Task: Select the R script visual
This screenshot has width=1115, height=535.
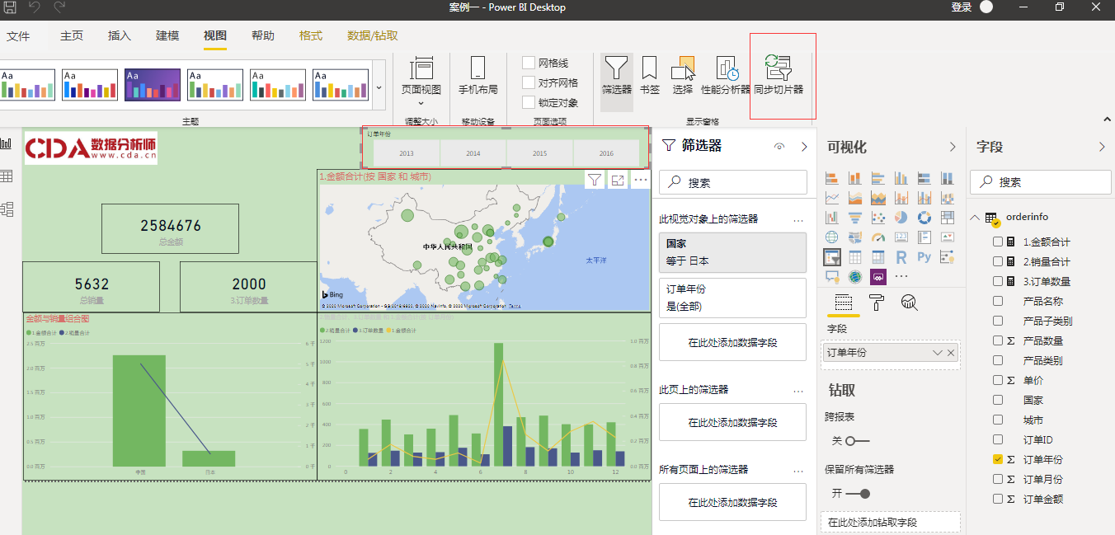Action: click(901, 257)
